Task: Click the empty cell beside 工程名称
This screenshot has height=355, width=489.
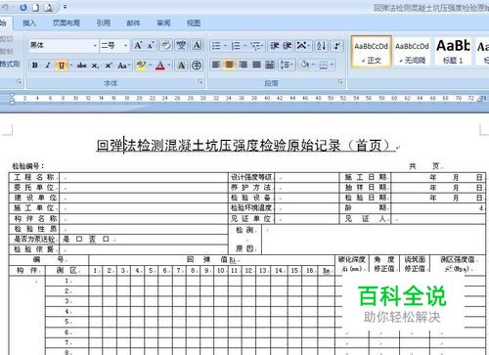Action: click(144, 177)
